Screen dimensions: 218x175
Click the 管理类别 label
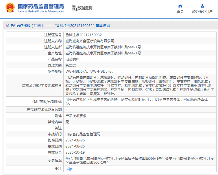click(x=55, y=65)
